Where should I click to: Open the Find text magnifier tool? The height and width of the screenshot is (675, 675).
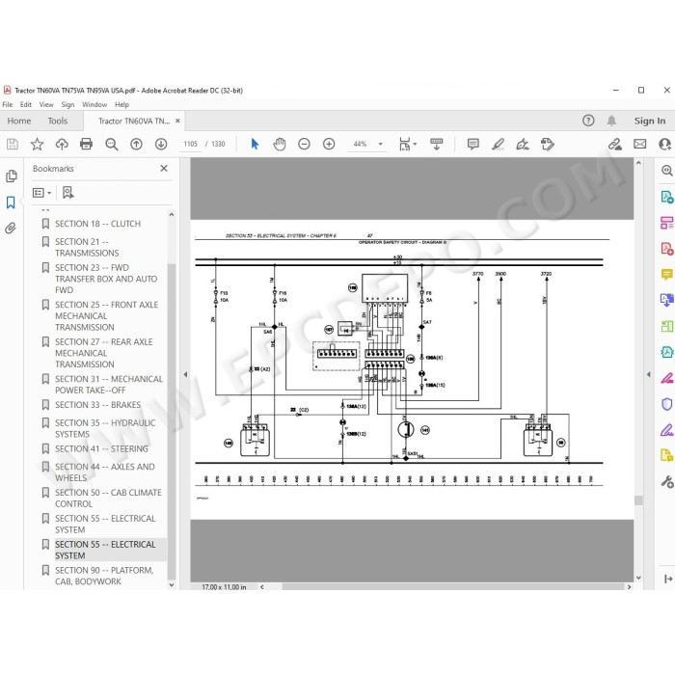(x=112, y=144)
